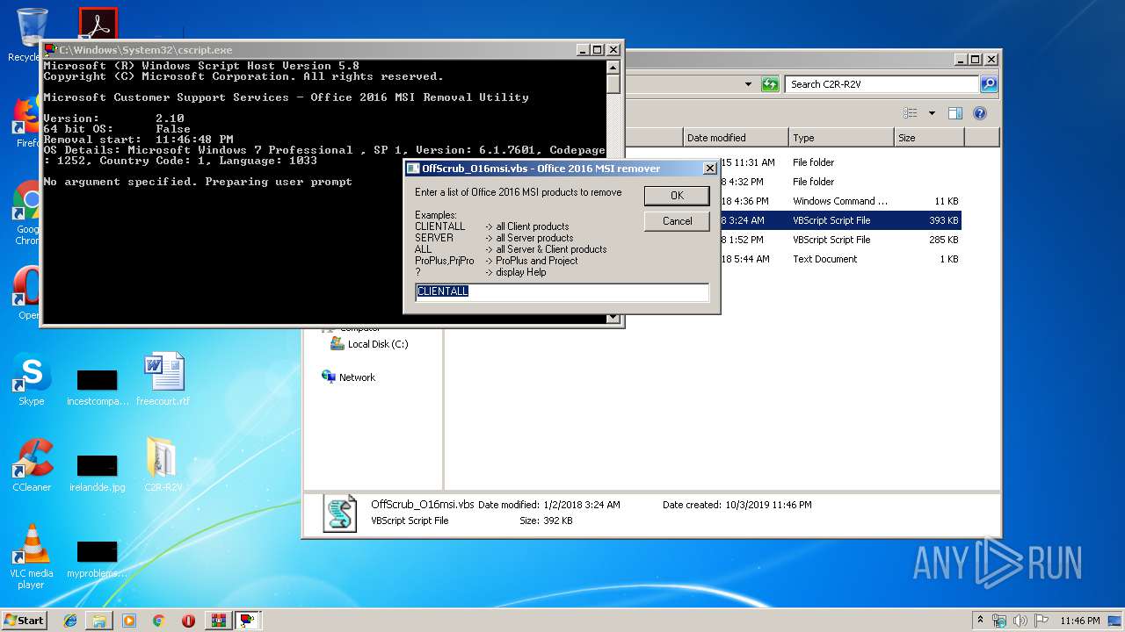Viewport: 1125px width, 632px height.
Task: Launch Google Chrome desktop shortcut
Action: click(29, 213)
